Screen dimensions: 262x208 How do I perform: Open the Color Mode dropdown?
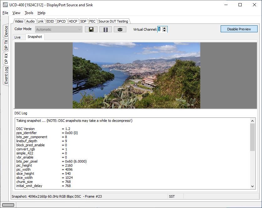[x=59, y=29]
